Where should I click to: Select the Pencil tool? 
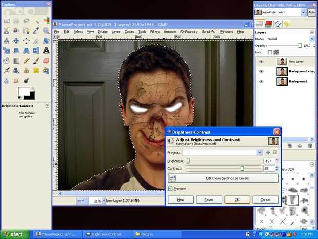(x=26, y=61)
